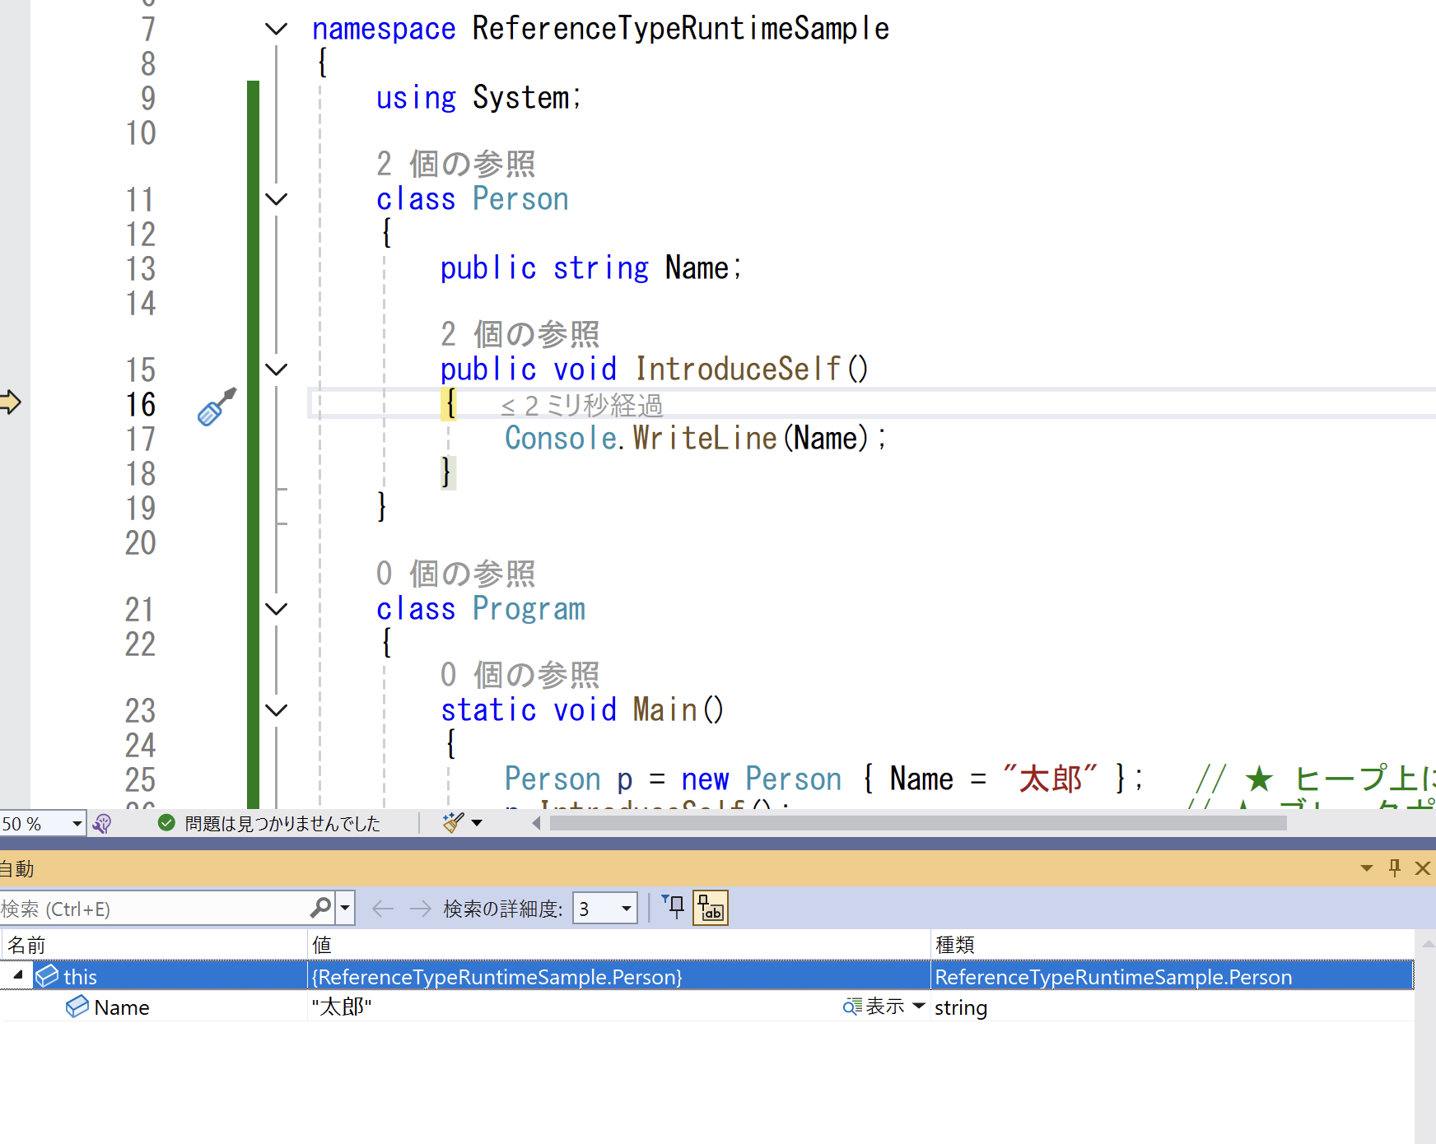1436x1144 pixels.
Task: Click the ≤ 2 ミリ秒経過 PerfTip
Action: click(581, 406)
